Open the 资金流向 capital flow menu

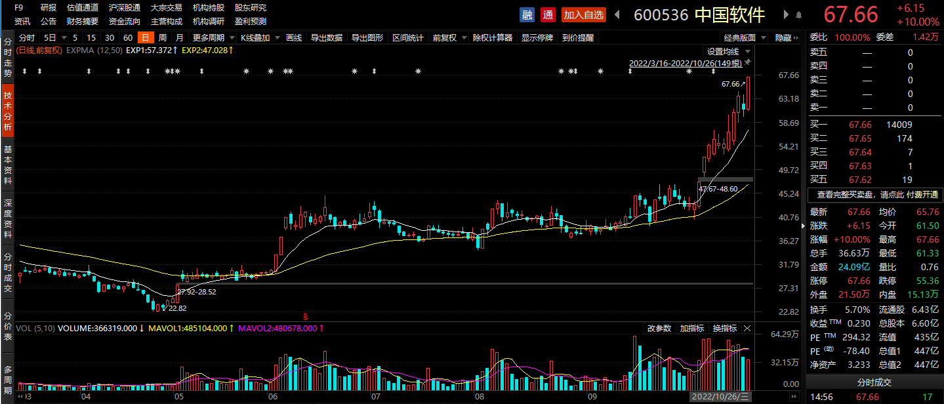125,21
